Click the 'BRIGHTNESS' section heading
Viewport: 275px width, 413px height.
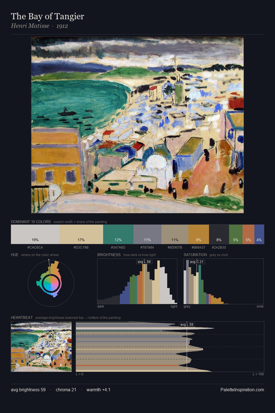point(109,255)
